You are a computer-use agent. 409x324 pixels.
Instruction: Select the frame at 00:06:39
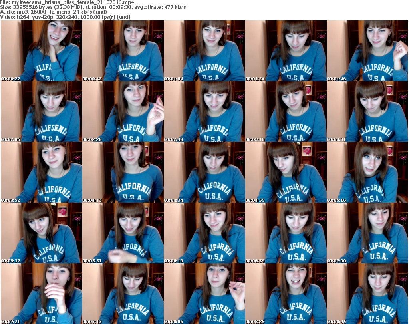(x=286, y=233)
